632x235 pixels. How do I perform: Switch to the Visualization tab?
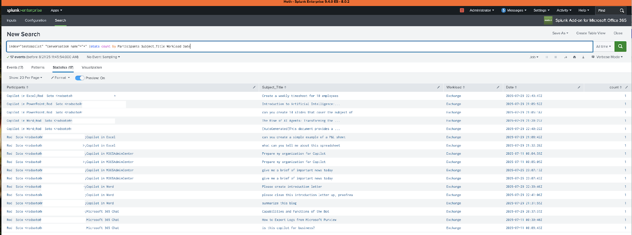(x=92, y=67)
